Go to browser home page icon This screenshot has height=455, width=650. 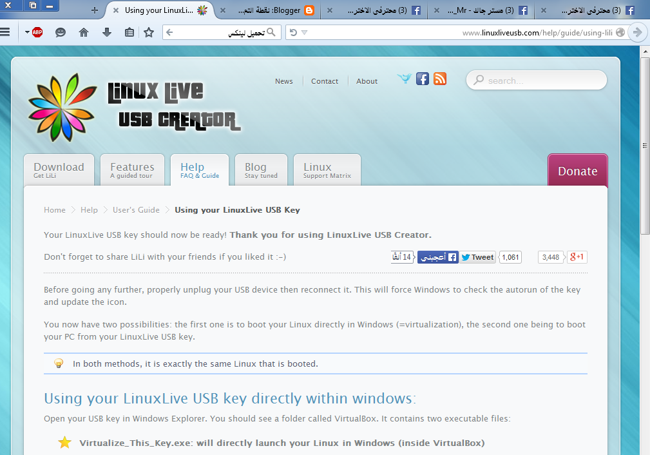[84, 32]
